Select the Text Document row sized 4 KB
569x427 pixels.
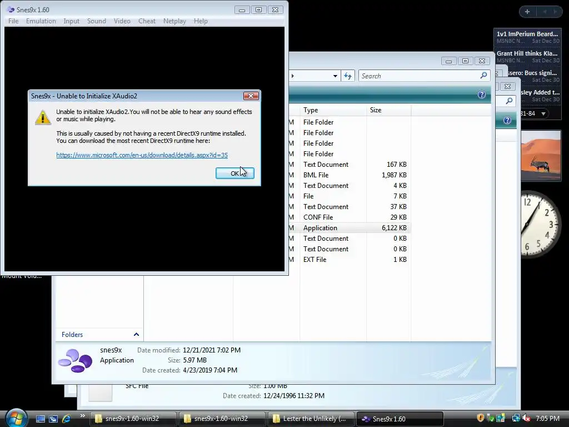tap(350, 186)
